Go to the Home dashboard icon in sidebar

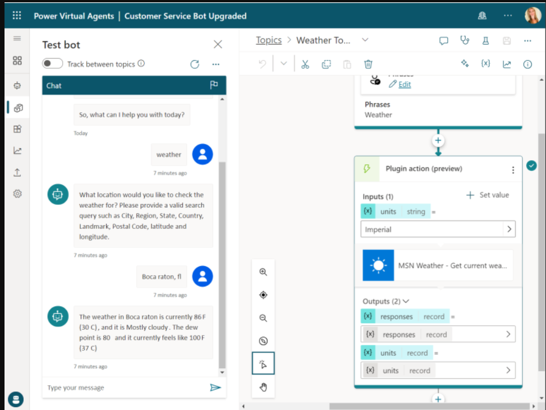click(17, 60)
